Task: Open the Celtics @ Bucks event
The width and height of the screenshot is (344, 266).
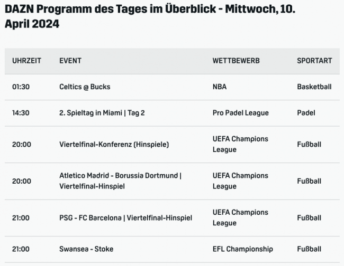Action: pyautogui.click(x=85, y=87)
